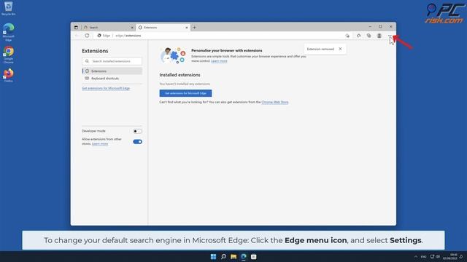This screenshot has height=262, width=467.
Task: Disable Allow extensions from other stores
Action: tap(137, 142)
